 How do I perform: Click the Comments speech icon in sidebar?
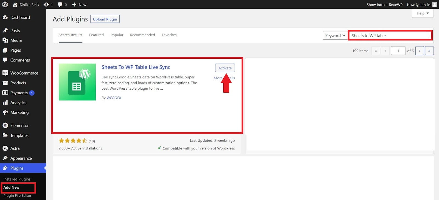tap(5, 60)
